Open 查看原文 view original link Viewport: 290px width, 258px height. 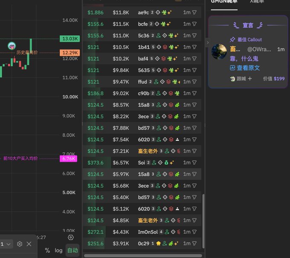(245, 68)
